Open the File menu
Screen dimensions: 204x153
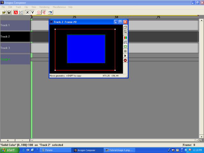point(3,7)
